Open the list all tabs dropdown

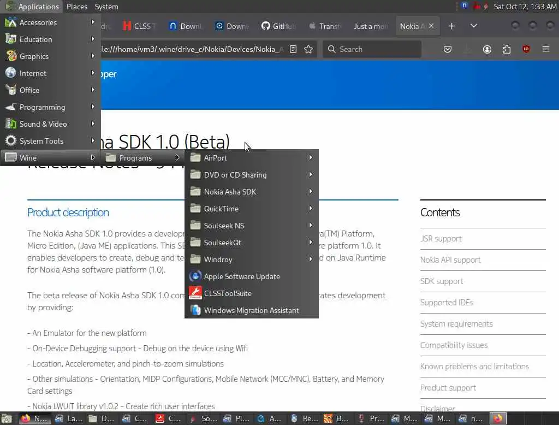(473, 26)
